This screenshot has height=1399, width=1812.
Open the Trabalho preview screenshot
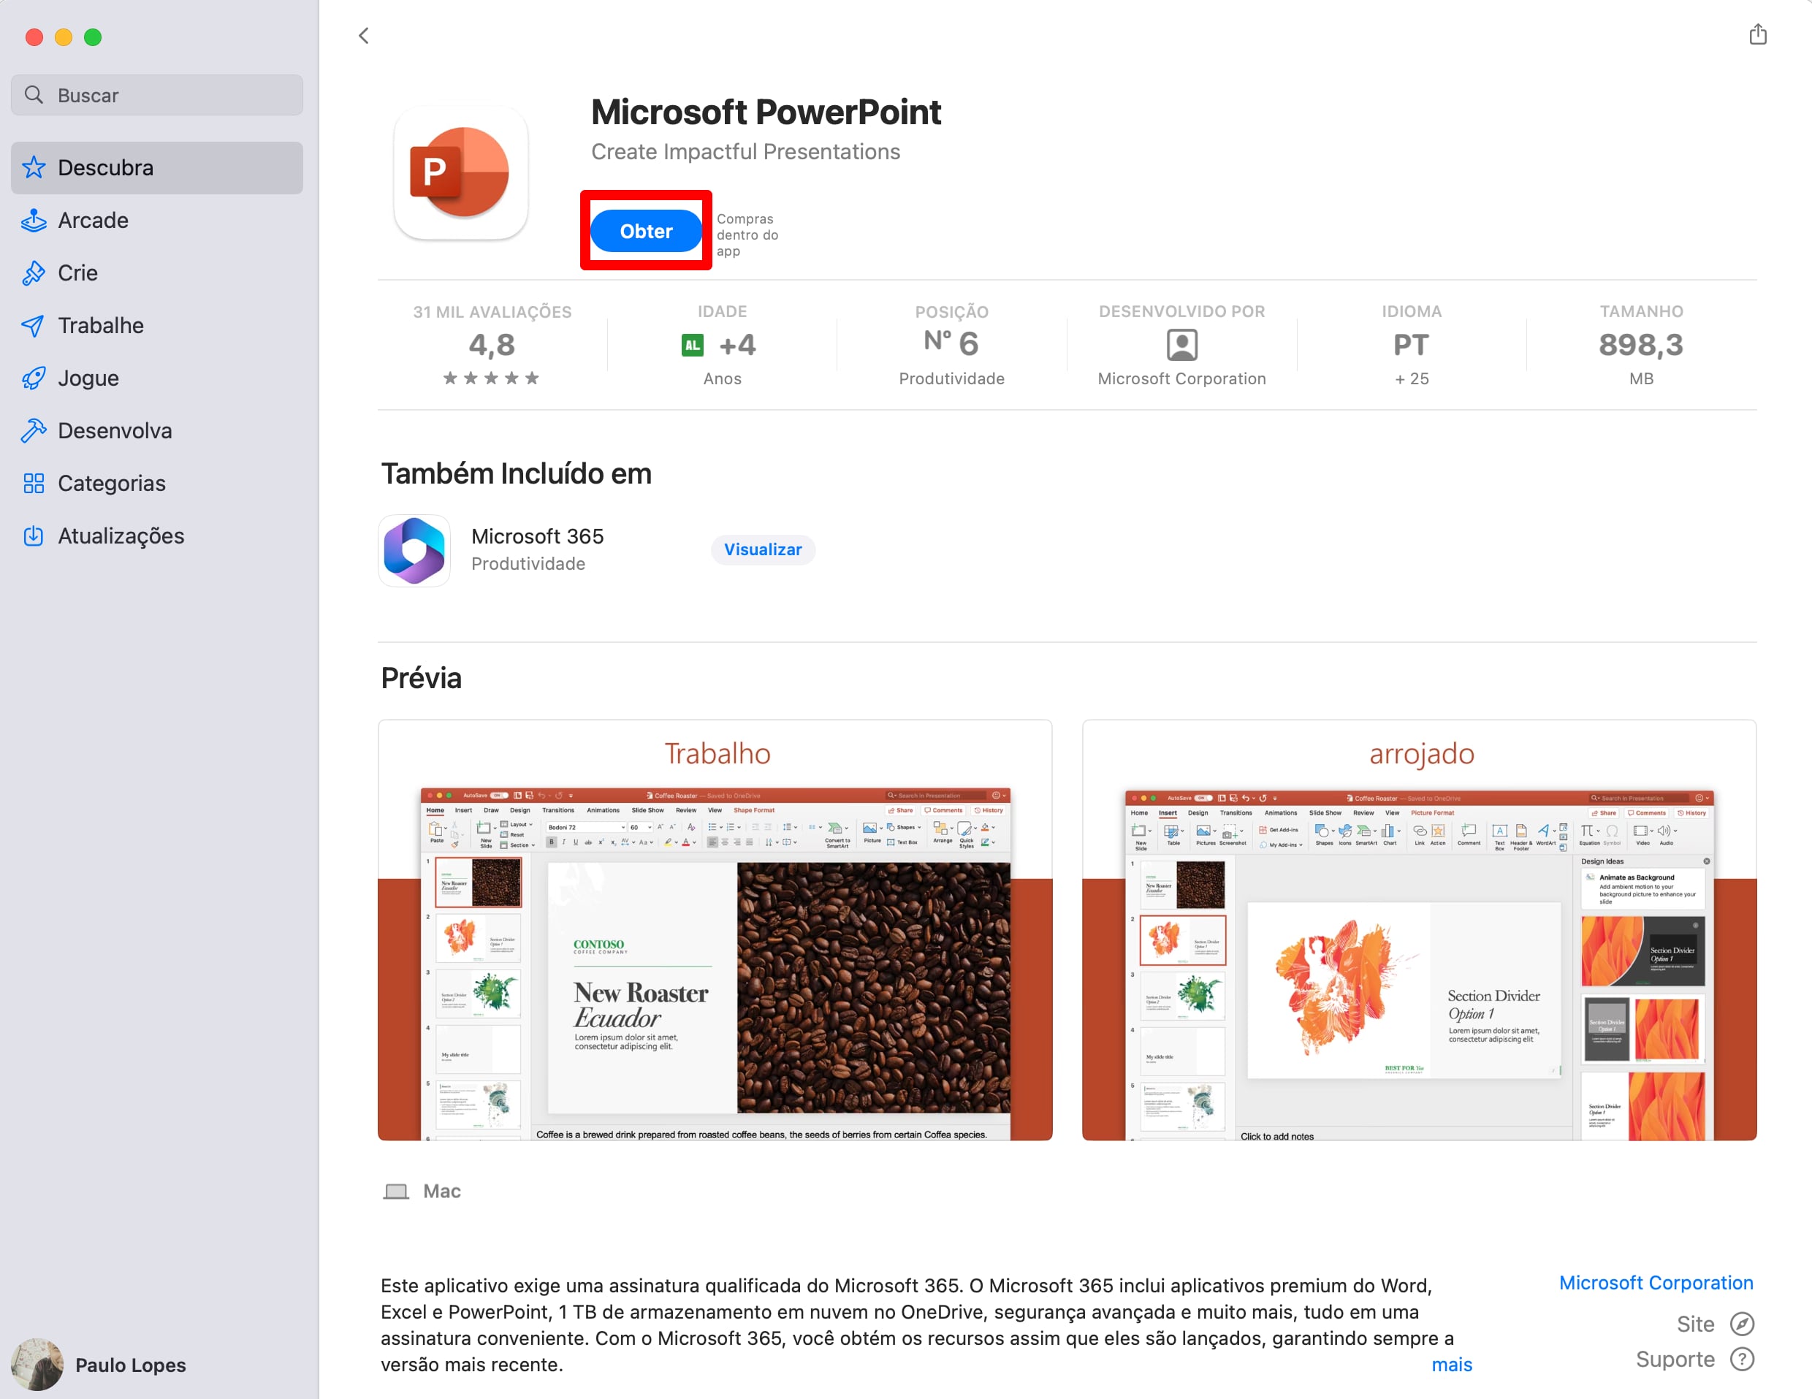715,929
